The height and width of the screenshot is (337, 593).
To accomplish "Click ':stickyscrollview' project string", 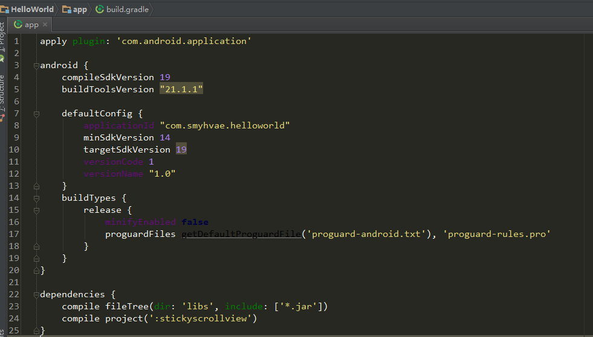I will pos(201,318).
